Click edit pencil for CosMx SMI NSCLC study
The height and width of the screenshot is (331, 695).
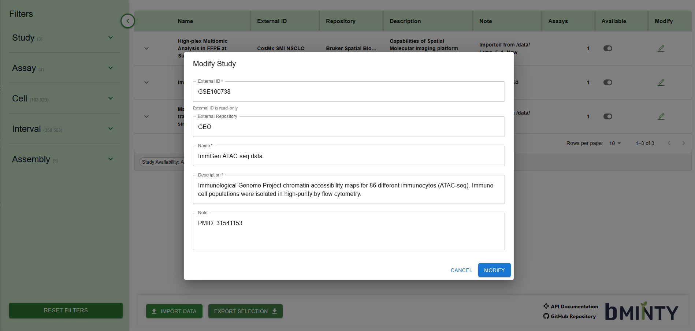[661, 48]
